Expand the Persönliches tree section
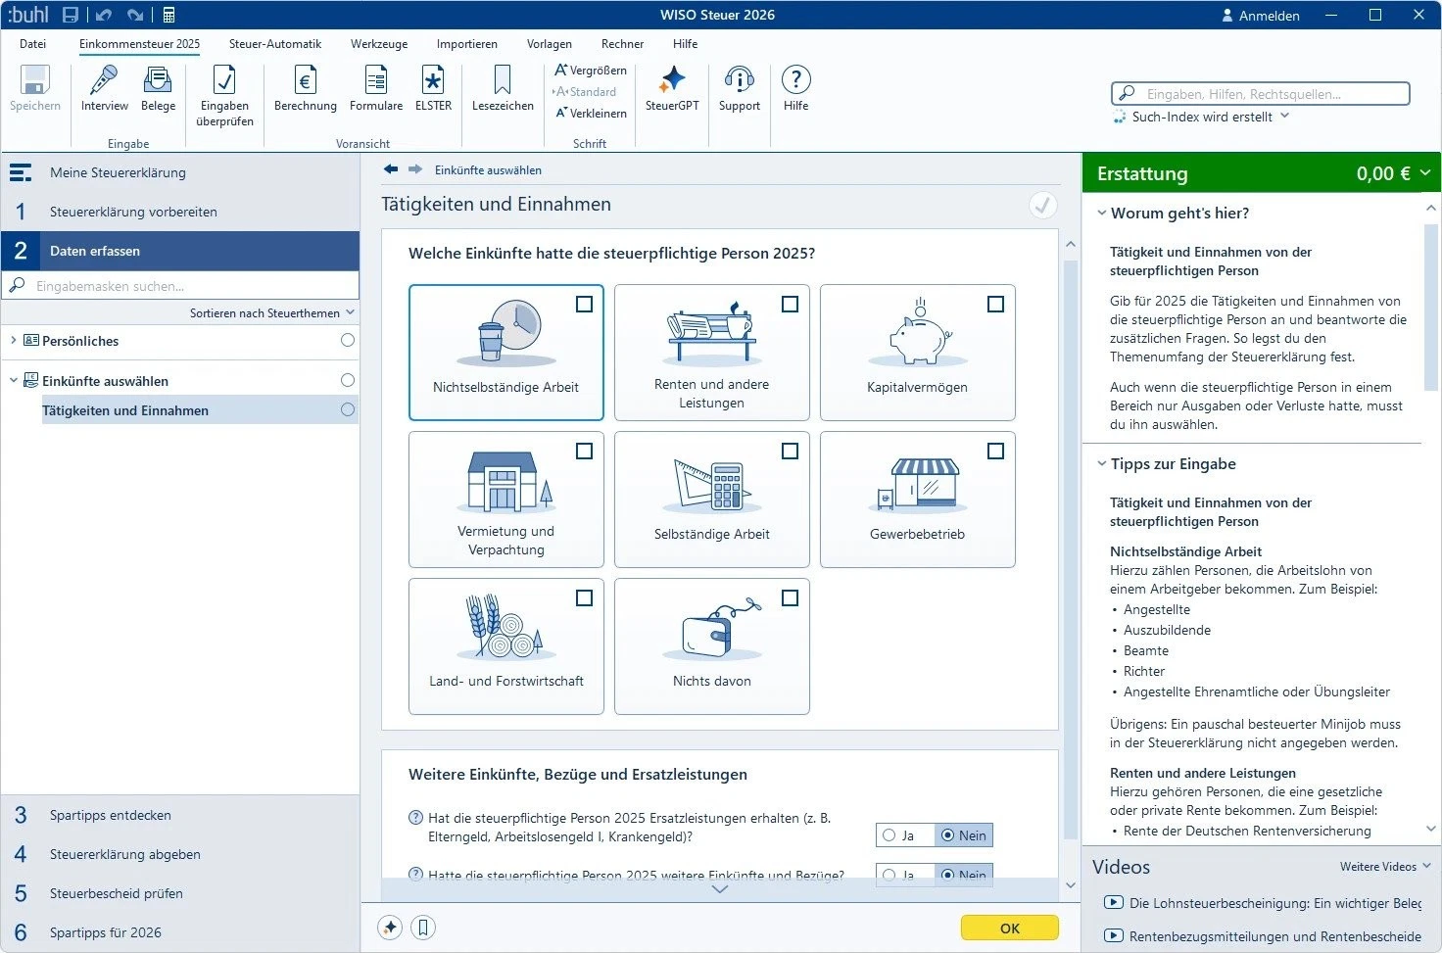The height and width of the screenshot is (953, 1442). click(13, 341)
